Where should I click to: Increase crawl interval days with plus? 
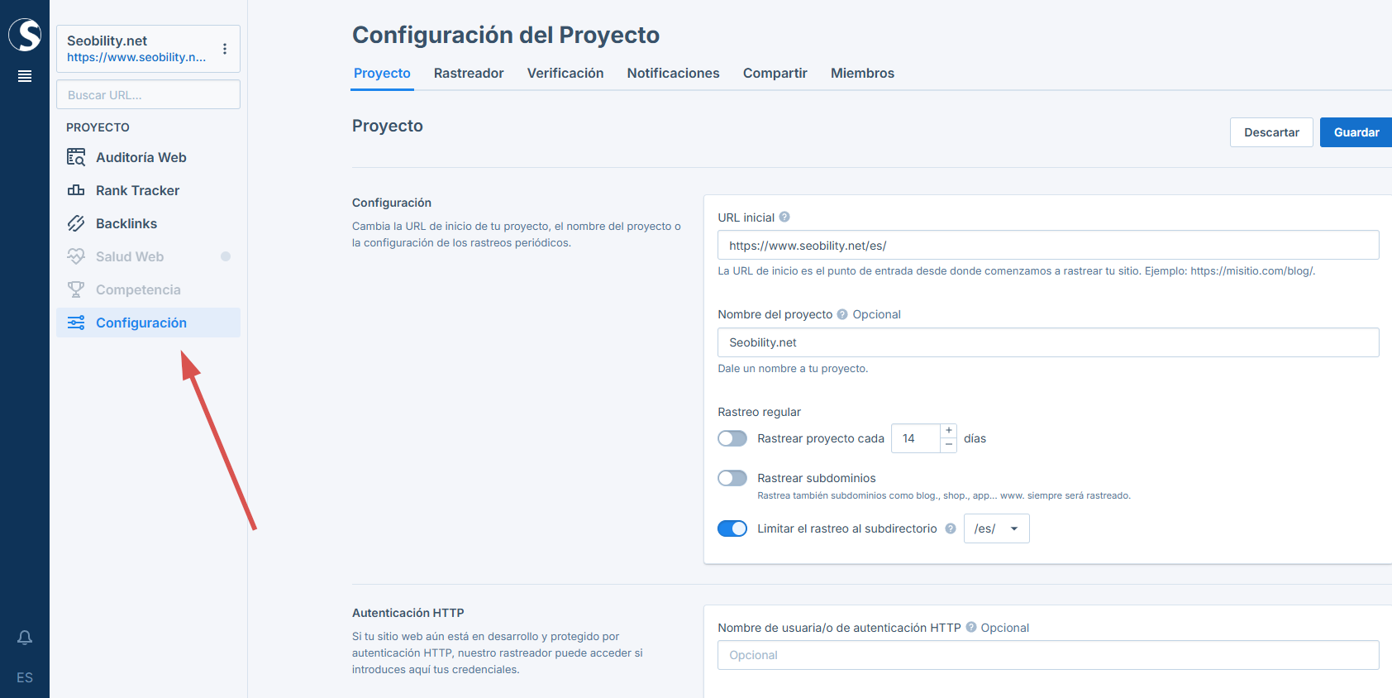point(949,431)
